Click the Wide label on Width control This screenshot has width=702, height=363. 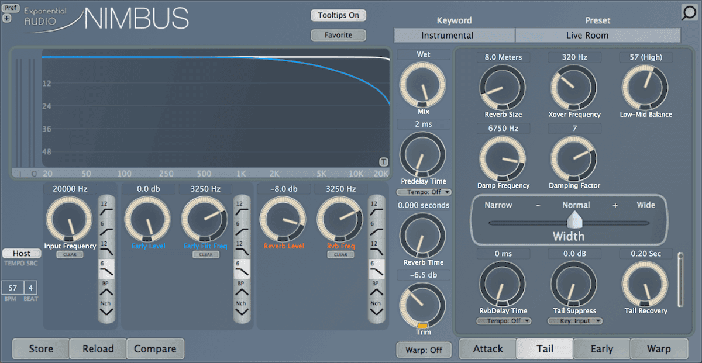tap(646, 205)
